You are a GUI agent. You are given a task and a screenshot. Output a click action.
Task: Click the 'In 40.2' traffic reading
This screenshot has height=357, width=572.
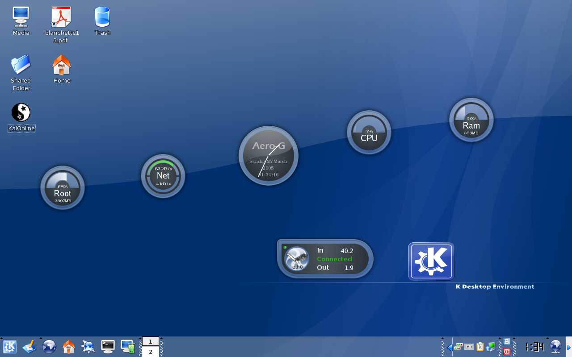click(335, 250)
